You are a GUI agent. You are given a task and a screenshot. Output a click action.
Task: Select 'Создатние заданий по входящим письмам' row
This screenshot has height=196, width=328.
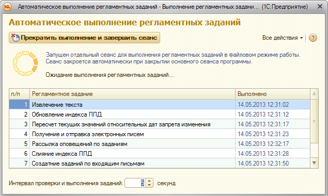[160, 164]
